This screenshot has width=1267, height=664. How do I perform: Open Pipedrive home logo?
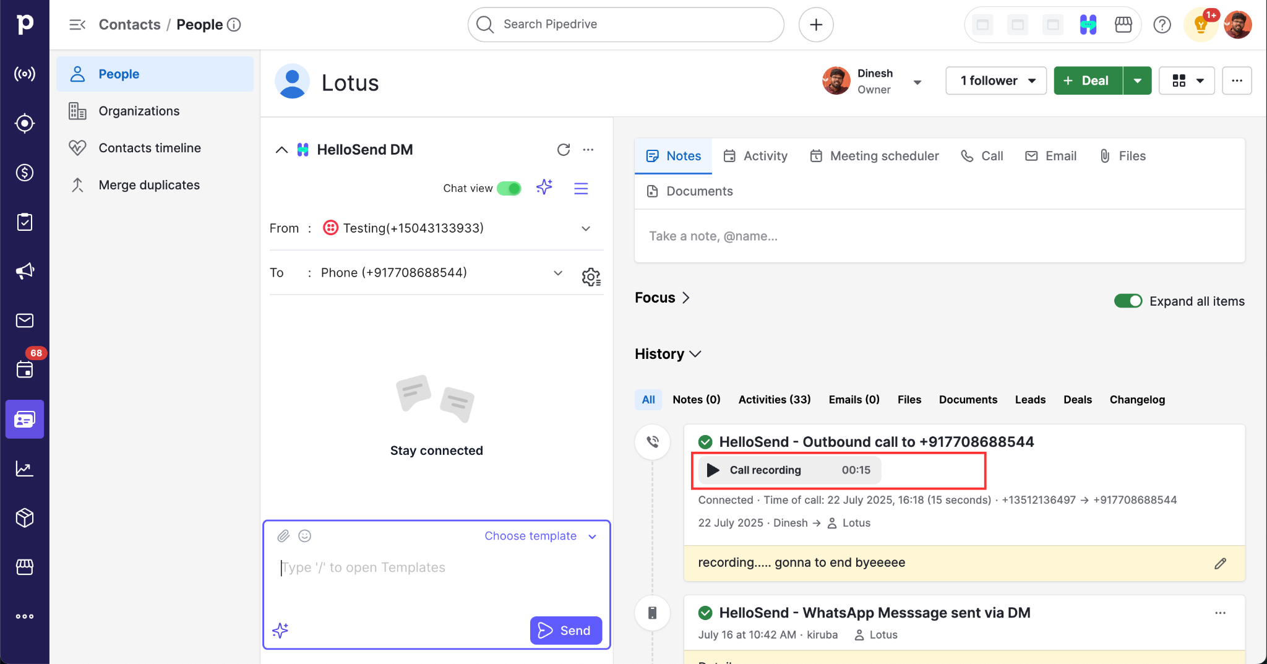click(25, 24)
